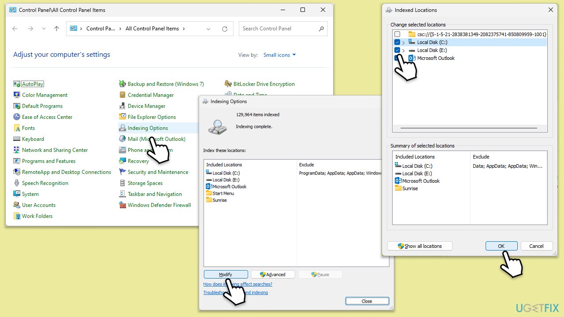Go up one folder level arrow
Viewport: 564px width, 317px height.
click(56, 29)
